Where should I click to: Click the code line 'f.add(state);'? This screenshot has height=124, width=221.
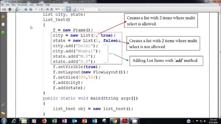[x=69, y=88]
